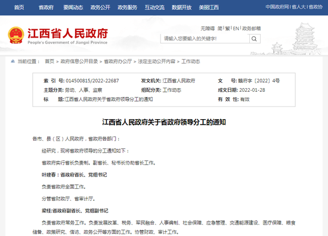Switch to traditional Chinese 繁

pos(228,29)
